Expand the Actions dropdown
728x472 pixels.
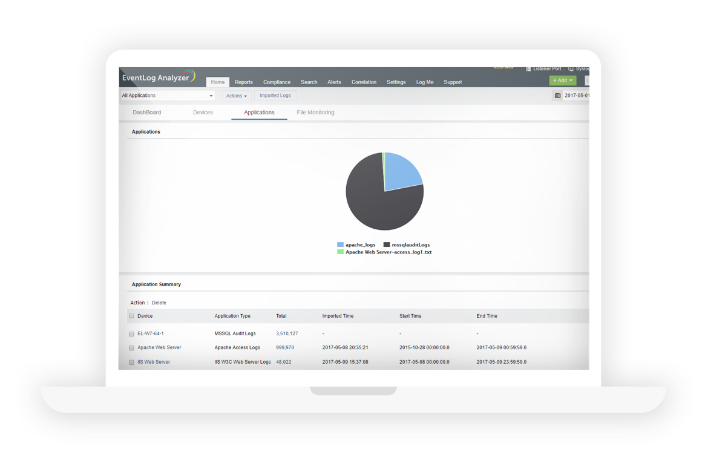click(237, 96)
